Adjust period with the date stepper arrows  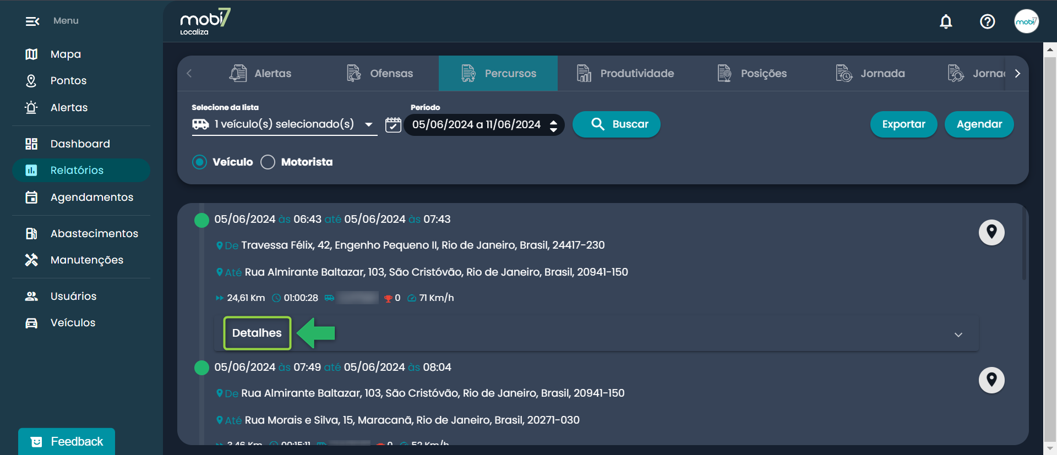tap(553, 125)
